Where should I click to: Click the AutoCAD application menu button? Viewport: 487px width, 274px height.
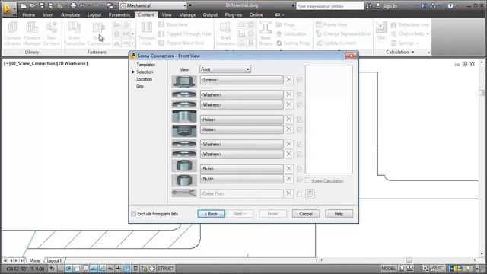click(8, 8)
